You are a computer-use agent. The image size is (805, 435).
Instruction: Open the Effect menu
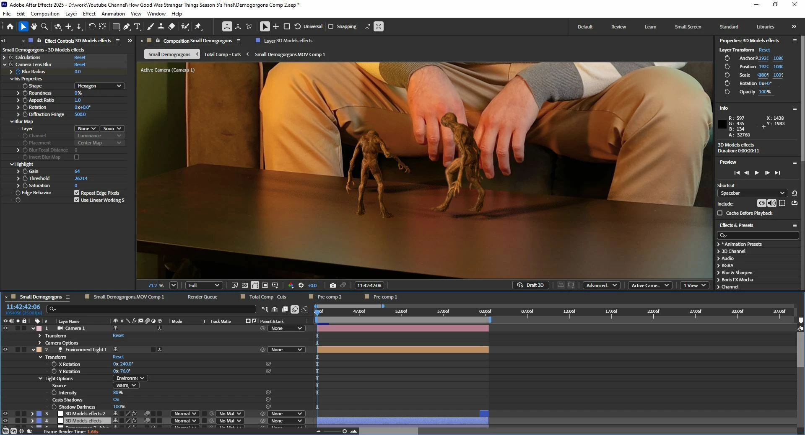point(89,14)
